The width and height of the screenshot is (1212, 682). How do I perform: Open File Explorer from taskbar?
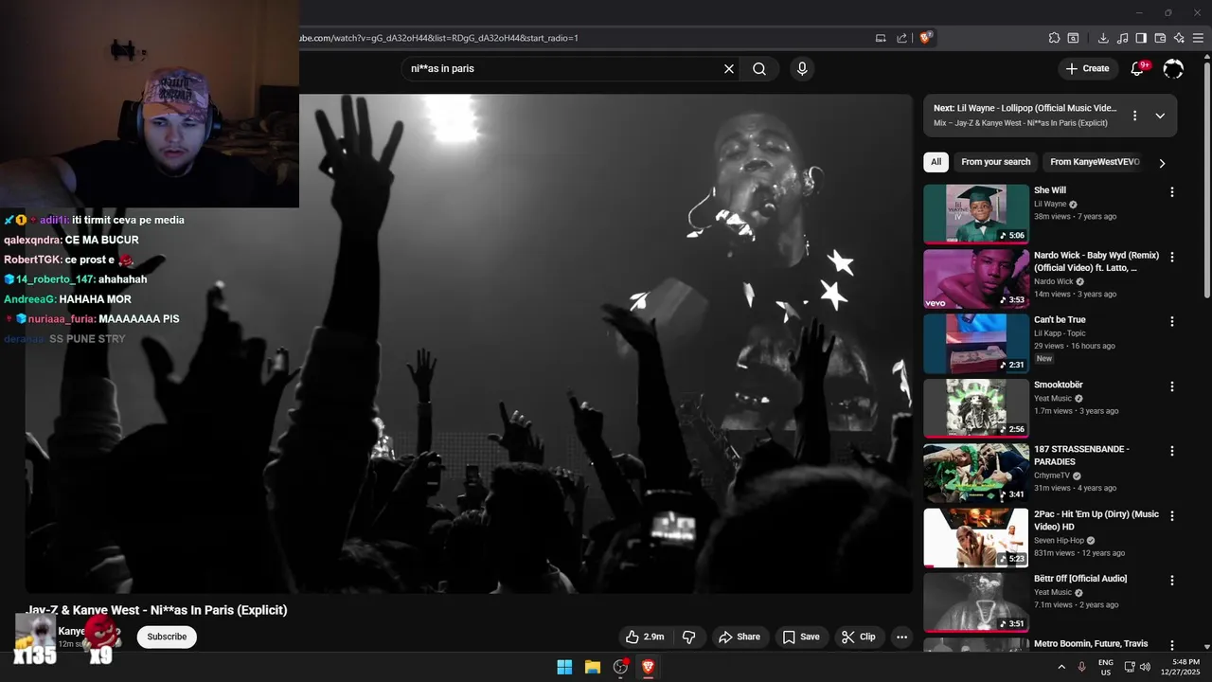(593, 667)
